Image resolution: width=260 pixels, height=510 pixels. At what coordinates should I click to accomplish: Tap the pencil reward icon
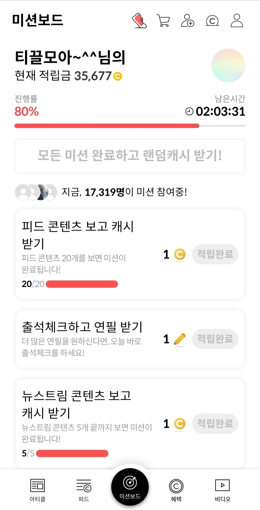point(179,339)
